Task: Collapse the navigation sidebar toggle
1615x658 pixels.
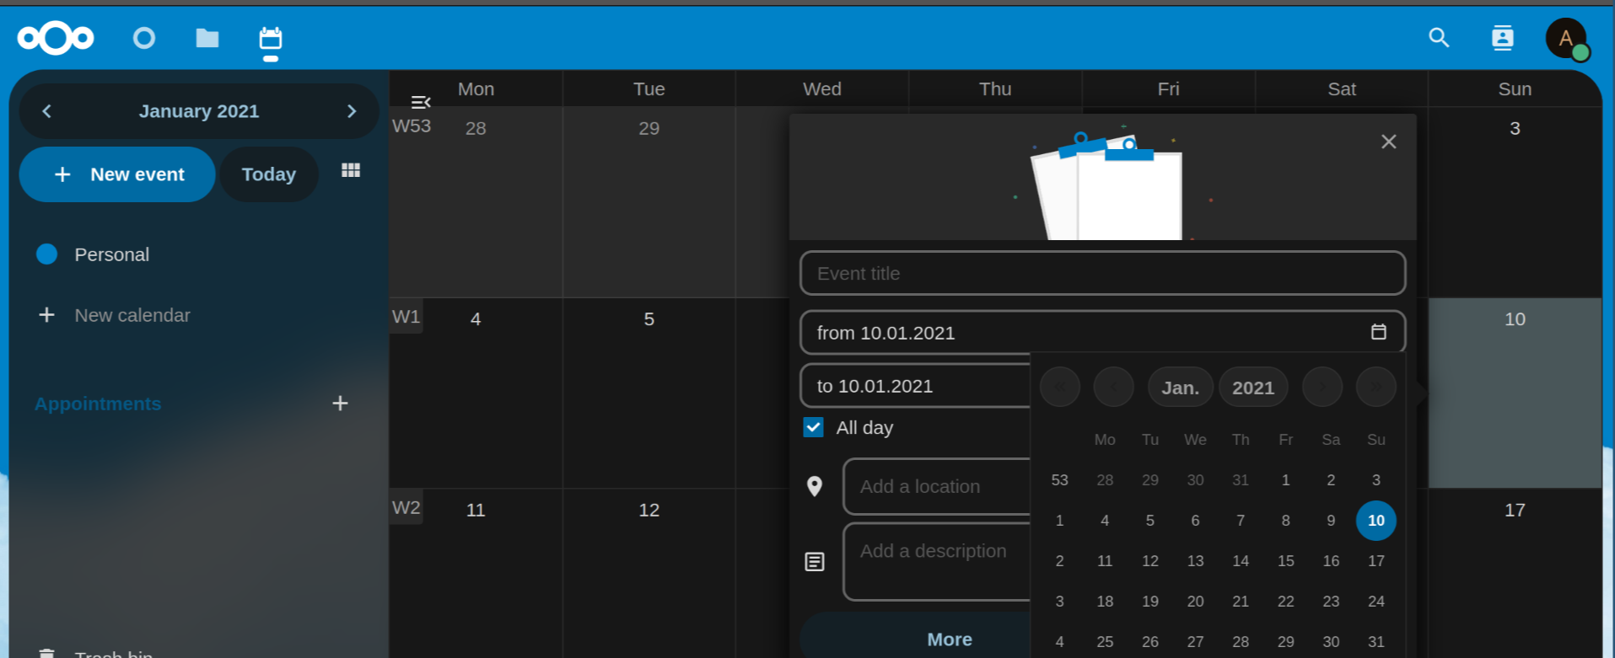Action: pos(421,102)
